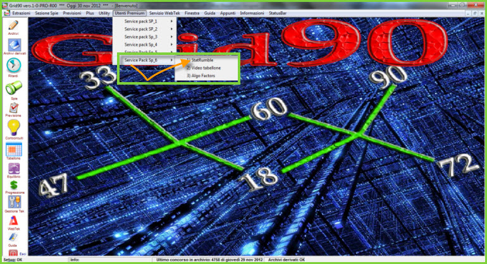The width and height of the screenshot is (487, 264).
Task: Expand the Service pack SP_1 submenu
Action: [x=143, y=21]
